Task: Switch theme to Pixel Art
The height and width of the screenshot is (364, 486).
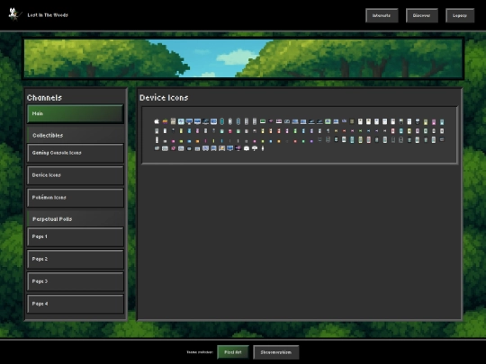Action: [x=233, y=352]
